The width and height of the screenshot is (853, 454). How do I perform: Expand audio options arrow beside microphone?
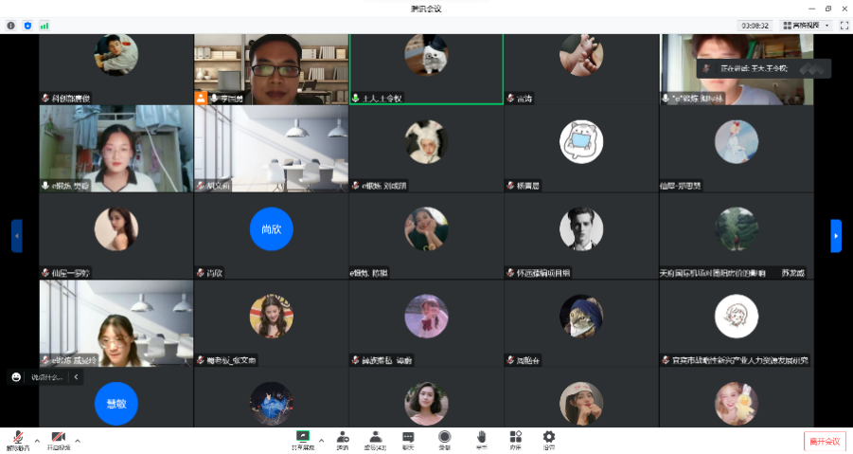click(37, 441)
